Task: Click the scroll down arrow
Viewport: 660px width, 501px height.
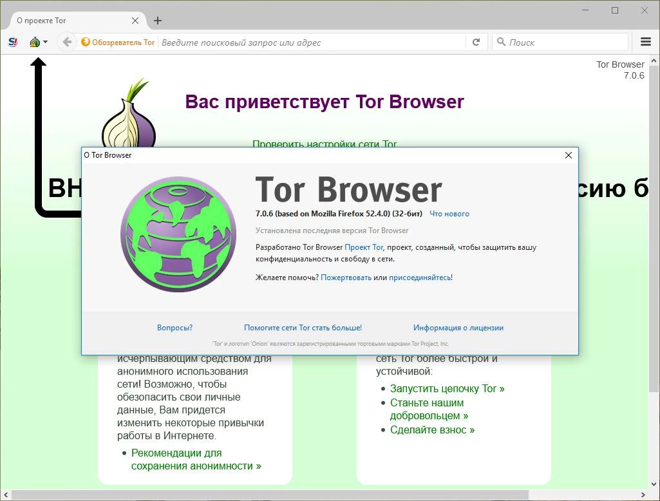Action: (x=654, y=484)
